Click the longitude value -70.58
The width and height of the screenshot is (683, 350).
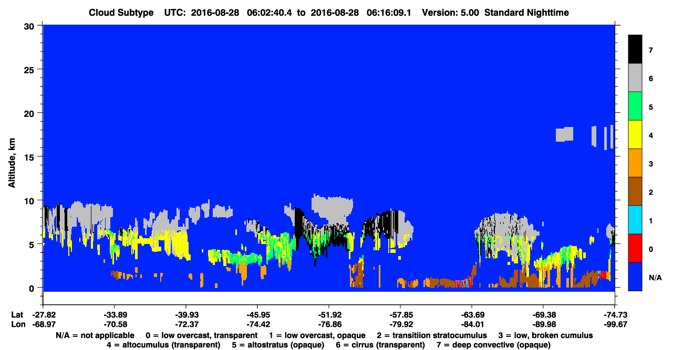pyautogui.click(x=115, y=324)
